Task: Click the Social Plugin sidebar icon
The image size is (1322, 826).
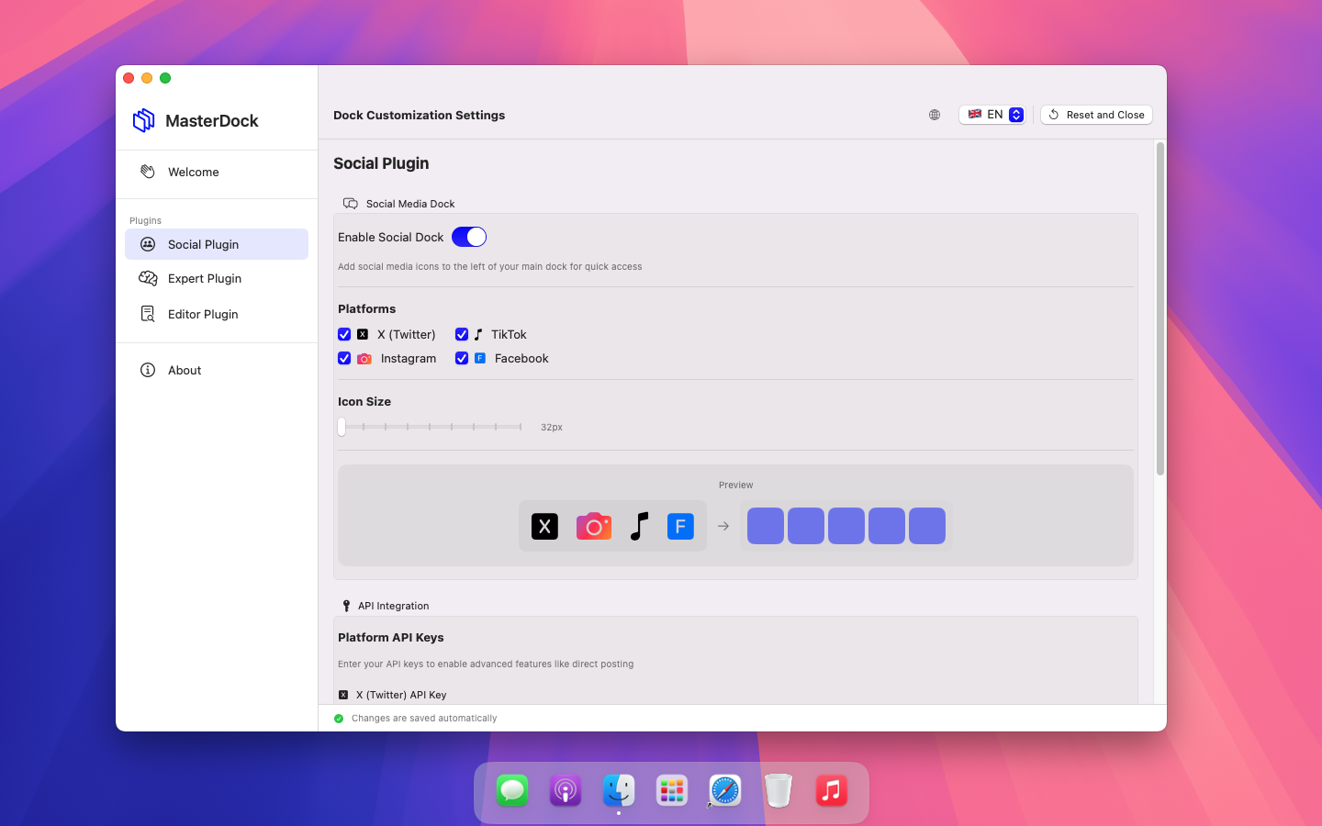Action: pos(148,244)
